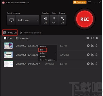
Task: Toggle the Speaker audio ON button
Action: [x=45, y=20]
